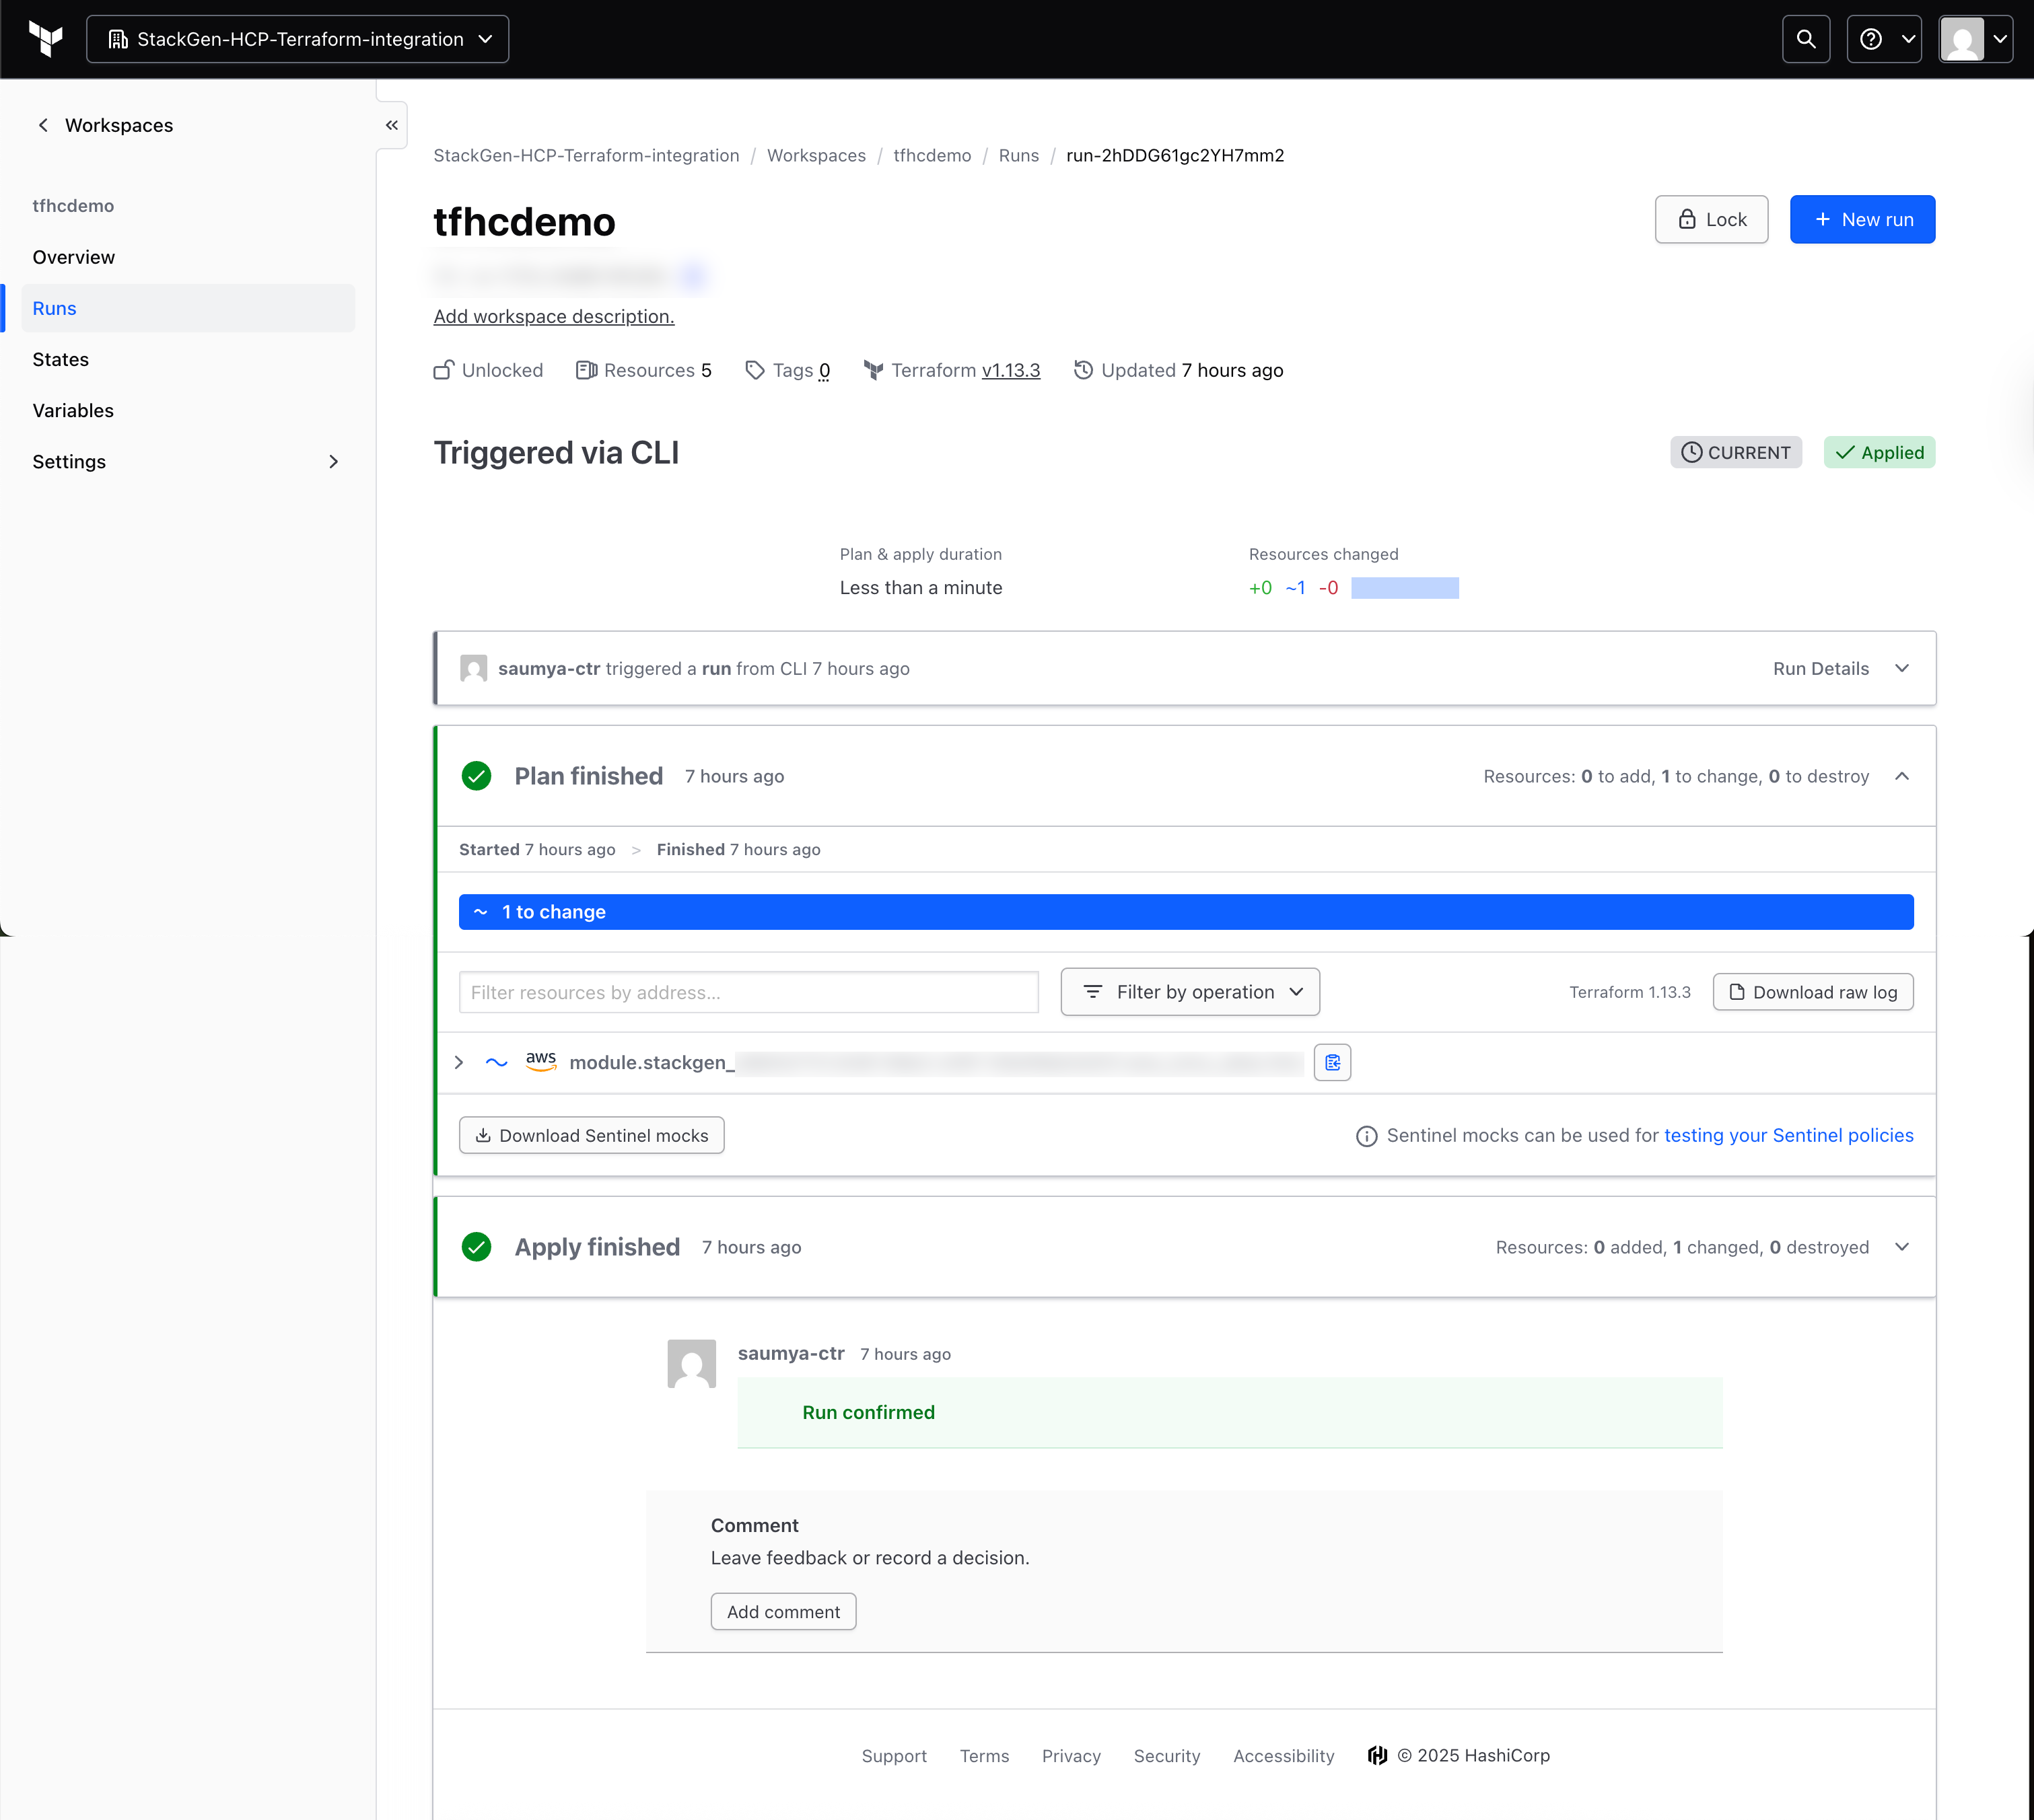Copy the resource address clipboard icon
2034x1820 pixels.
1331,1062
